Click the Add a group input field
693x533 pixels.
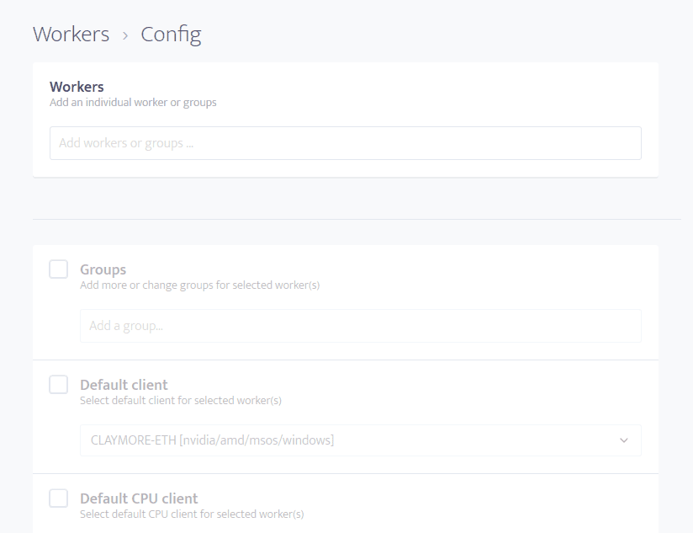coord(360,326)
